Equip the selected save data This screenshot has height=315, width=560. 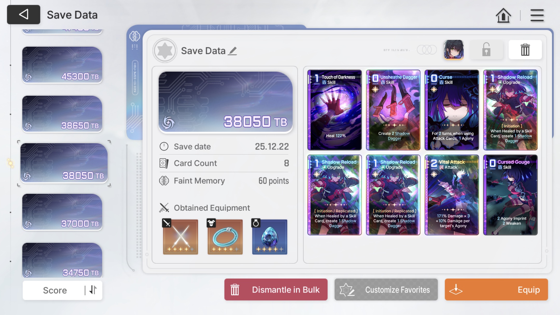point(496,290)
